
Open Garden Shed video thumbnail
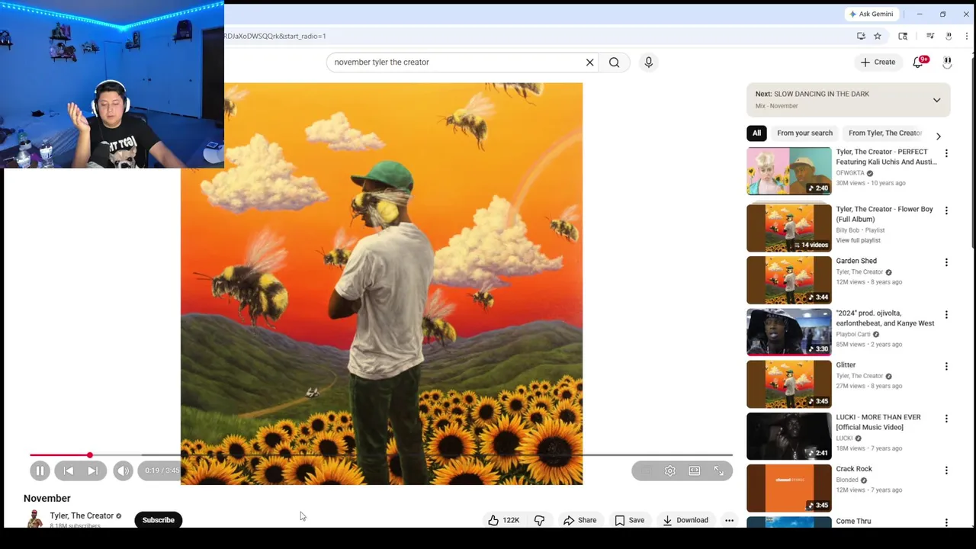[x=789, y=280]
